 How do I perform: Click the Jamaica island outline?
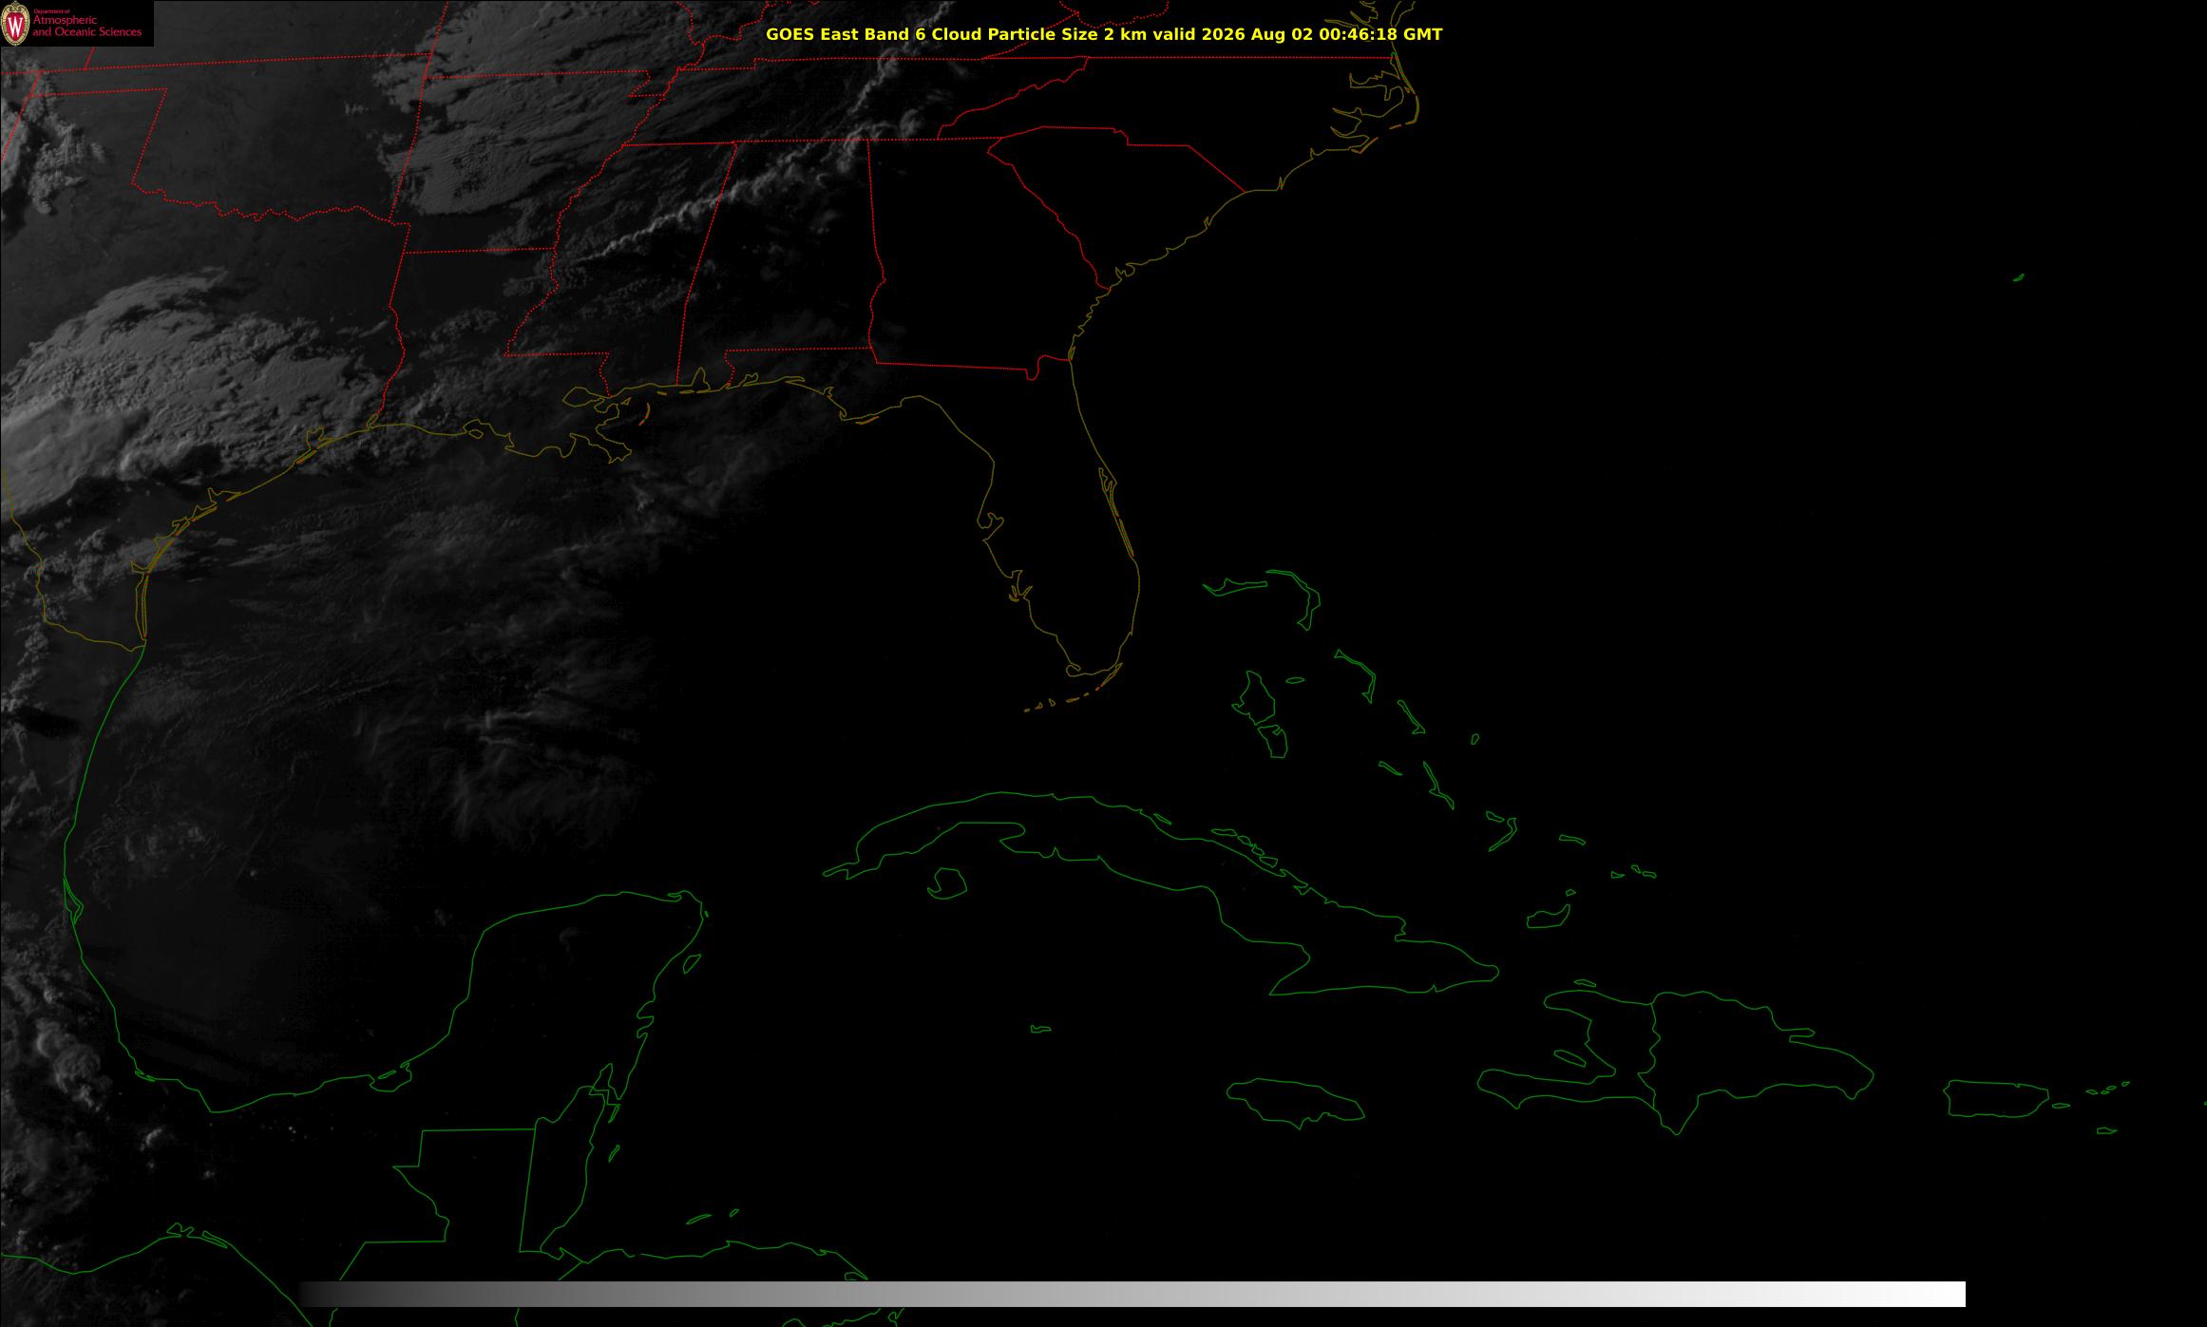[1295, 1103]
